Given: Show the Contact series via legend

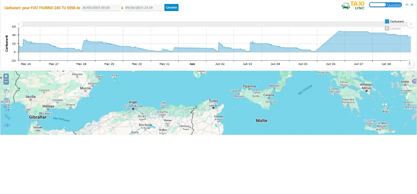Looking at the screenshot, I should coord(393,29).
